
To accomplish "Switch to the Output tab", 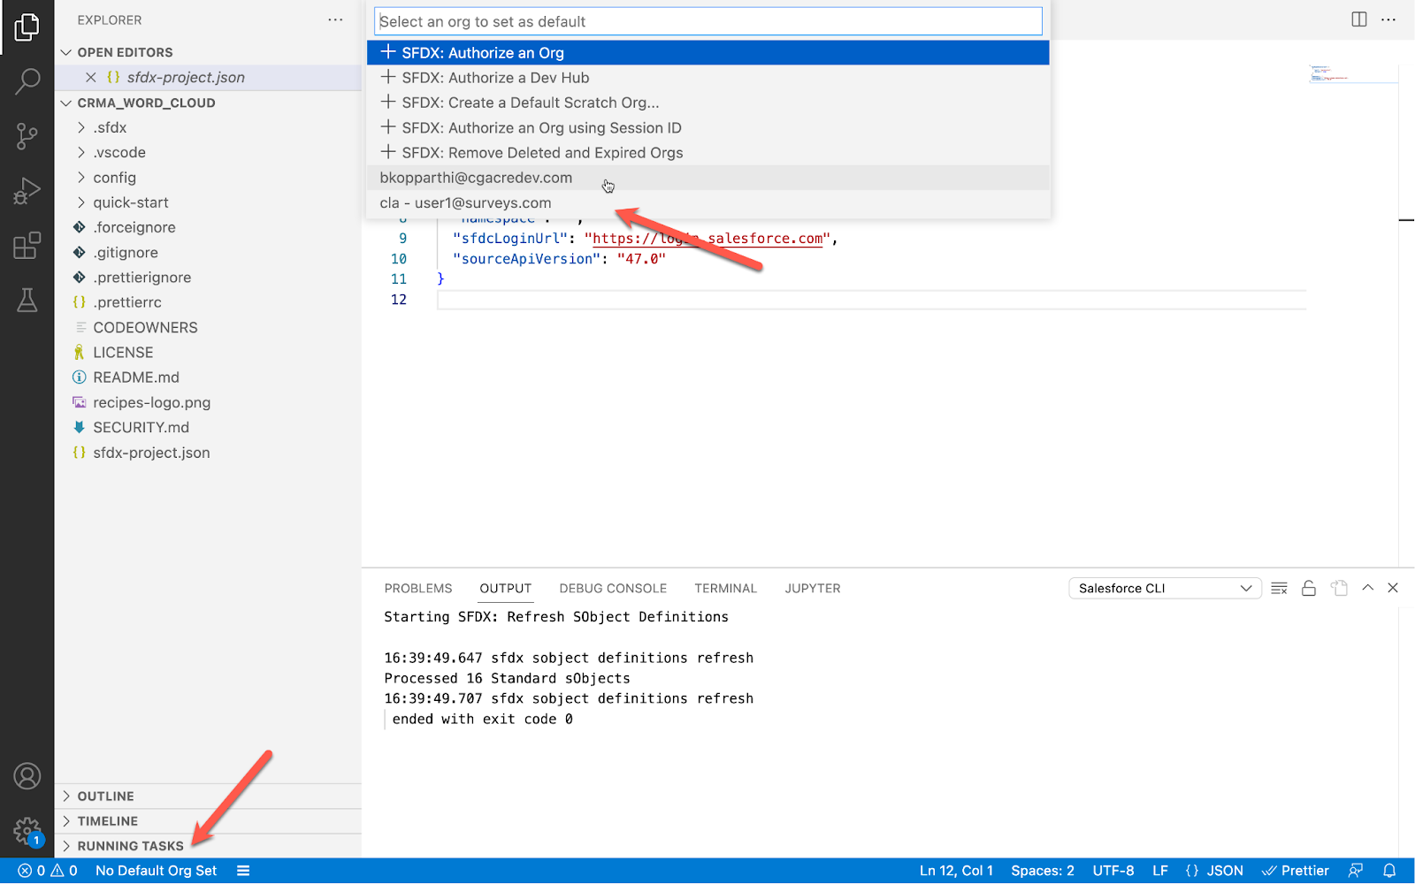I will tap(506, 589).
